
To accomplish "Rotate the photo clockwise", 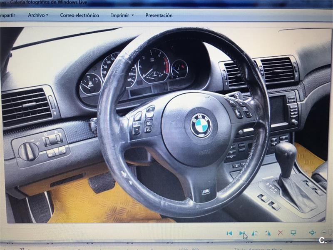I will click(x=268, y=233).
